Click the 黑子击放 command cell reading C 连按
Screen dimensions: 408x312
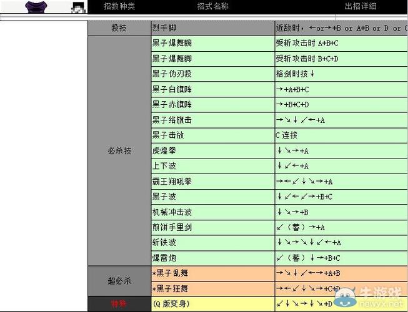coord(287,135)
